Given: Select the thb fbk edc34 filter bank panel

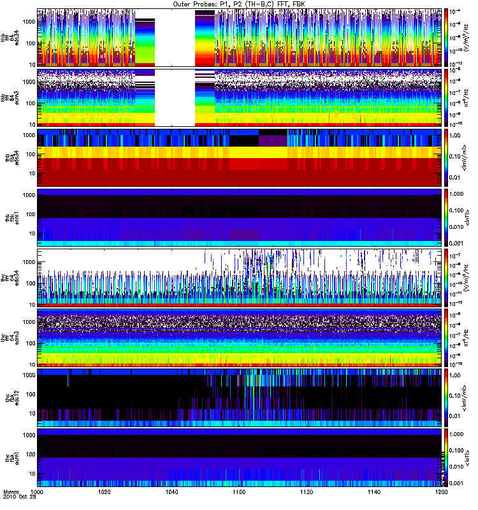Looking at the screenshot, I should (240, 157).
